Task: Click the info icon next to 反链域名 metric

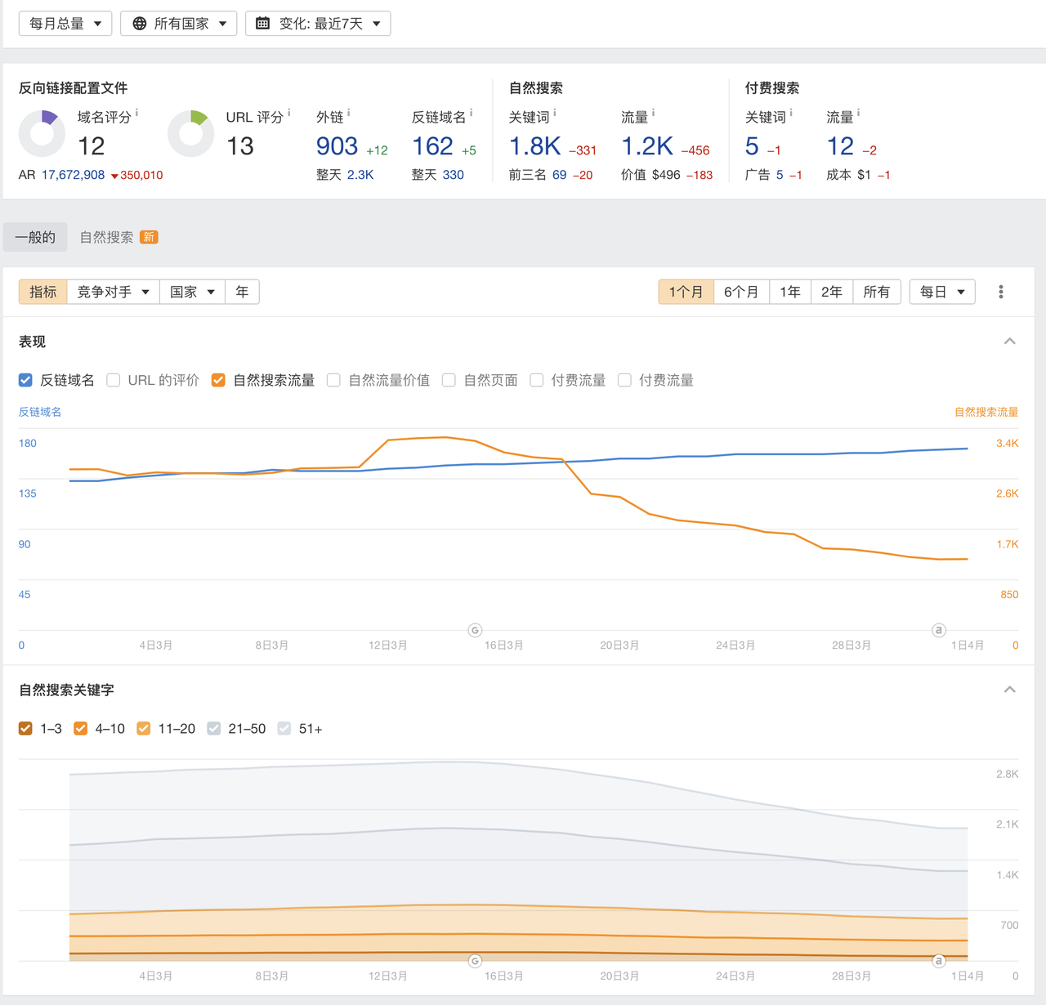Action: point(472,113)
